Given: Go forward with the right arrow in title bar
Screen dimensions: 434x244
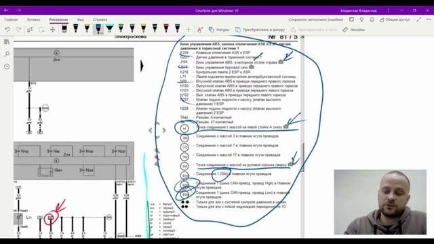Looking at the screenshot, I should coord(18,10).
